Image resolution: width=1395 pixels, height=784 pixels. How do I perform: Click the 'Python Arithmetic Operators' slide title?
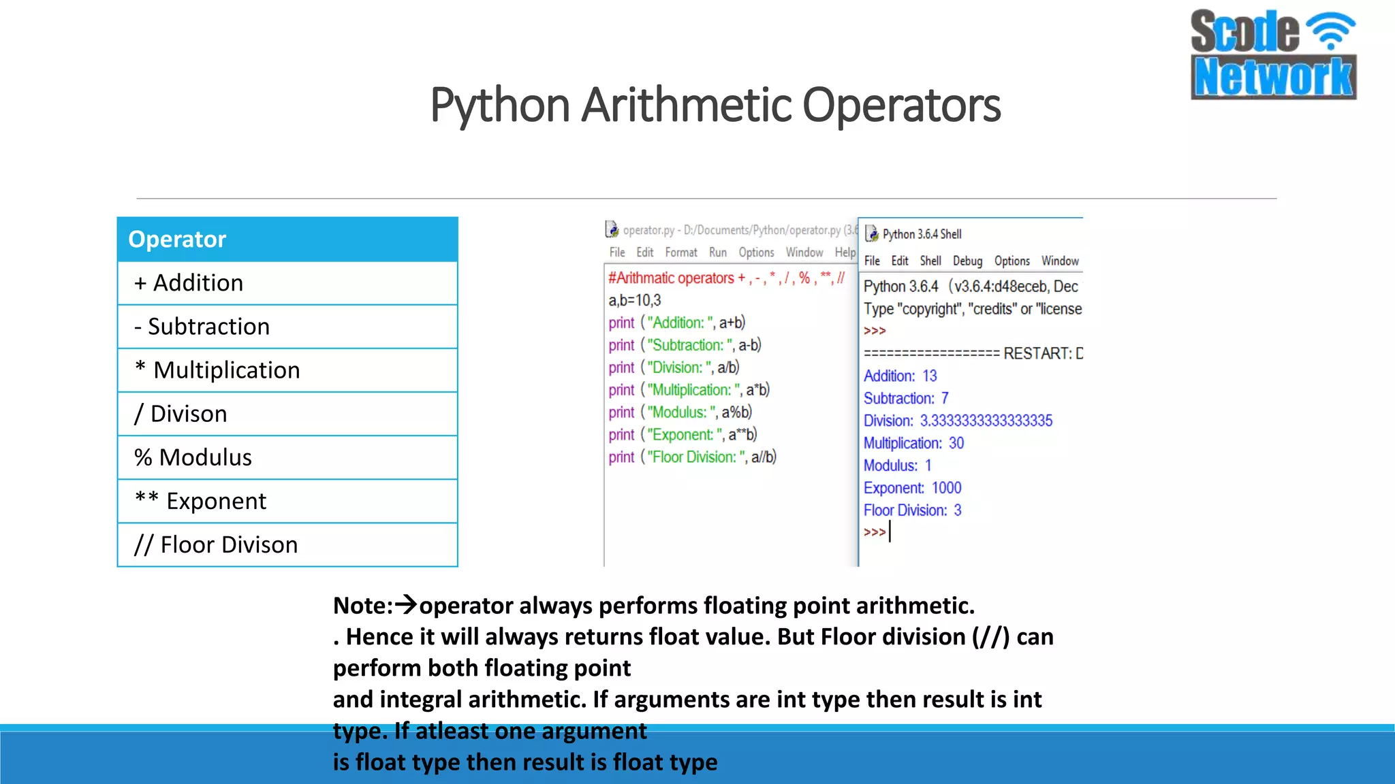715,106
